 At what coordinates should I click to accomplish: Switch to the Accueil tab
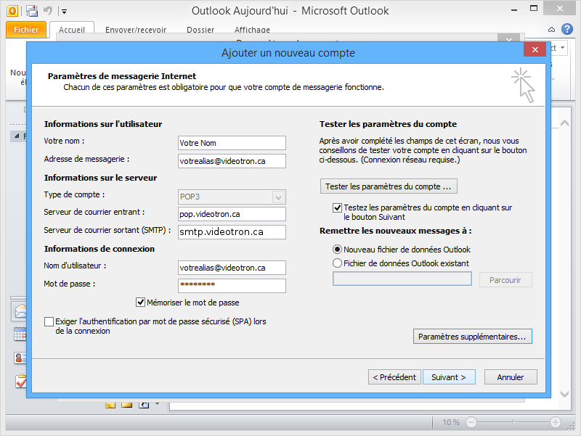point(73,30)
